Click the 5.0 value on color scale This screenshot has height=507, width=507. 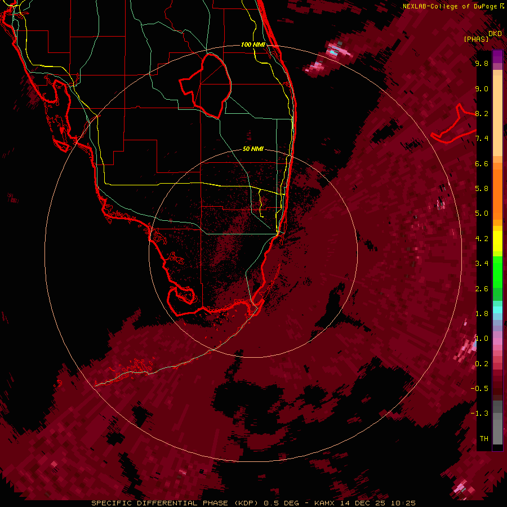482,214
